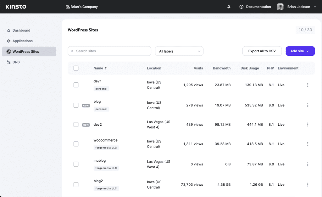Open the notifications bell

[229, 7]
